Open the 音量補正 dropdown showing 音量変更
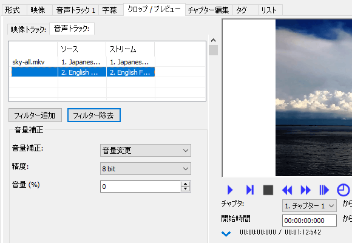The image size is (352, 243). pyautogui.click(x=146, y=151)
